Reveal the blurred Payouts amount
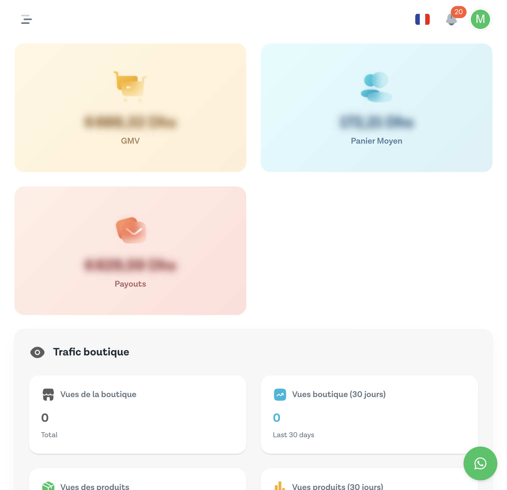 coord(130,265)
